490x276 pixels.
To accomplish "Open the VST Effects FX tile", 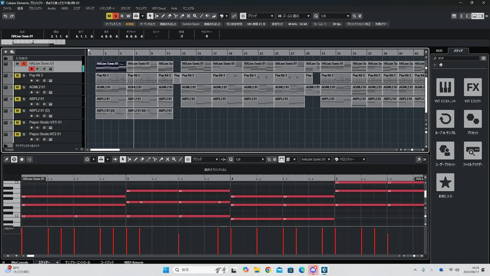I will [x=473, y=87].
